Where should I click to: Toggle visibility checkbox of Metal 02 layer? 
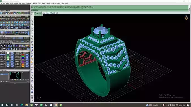click(x=6, y=56)
